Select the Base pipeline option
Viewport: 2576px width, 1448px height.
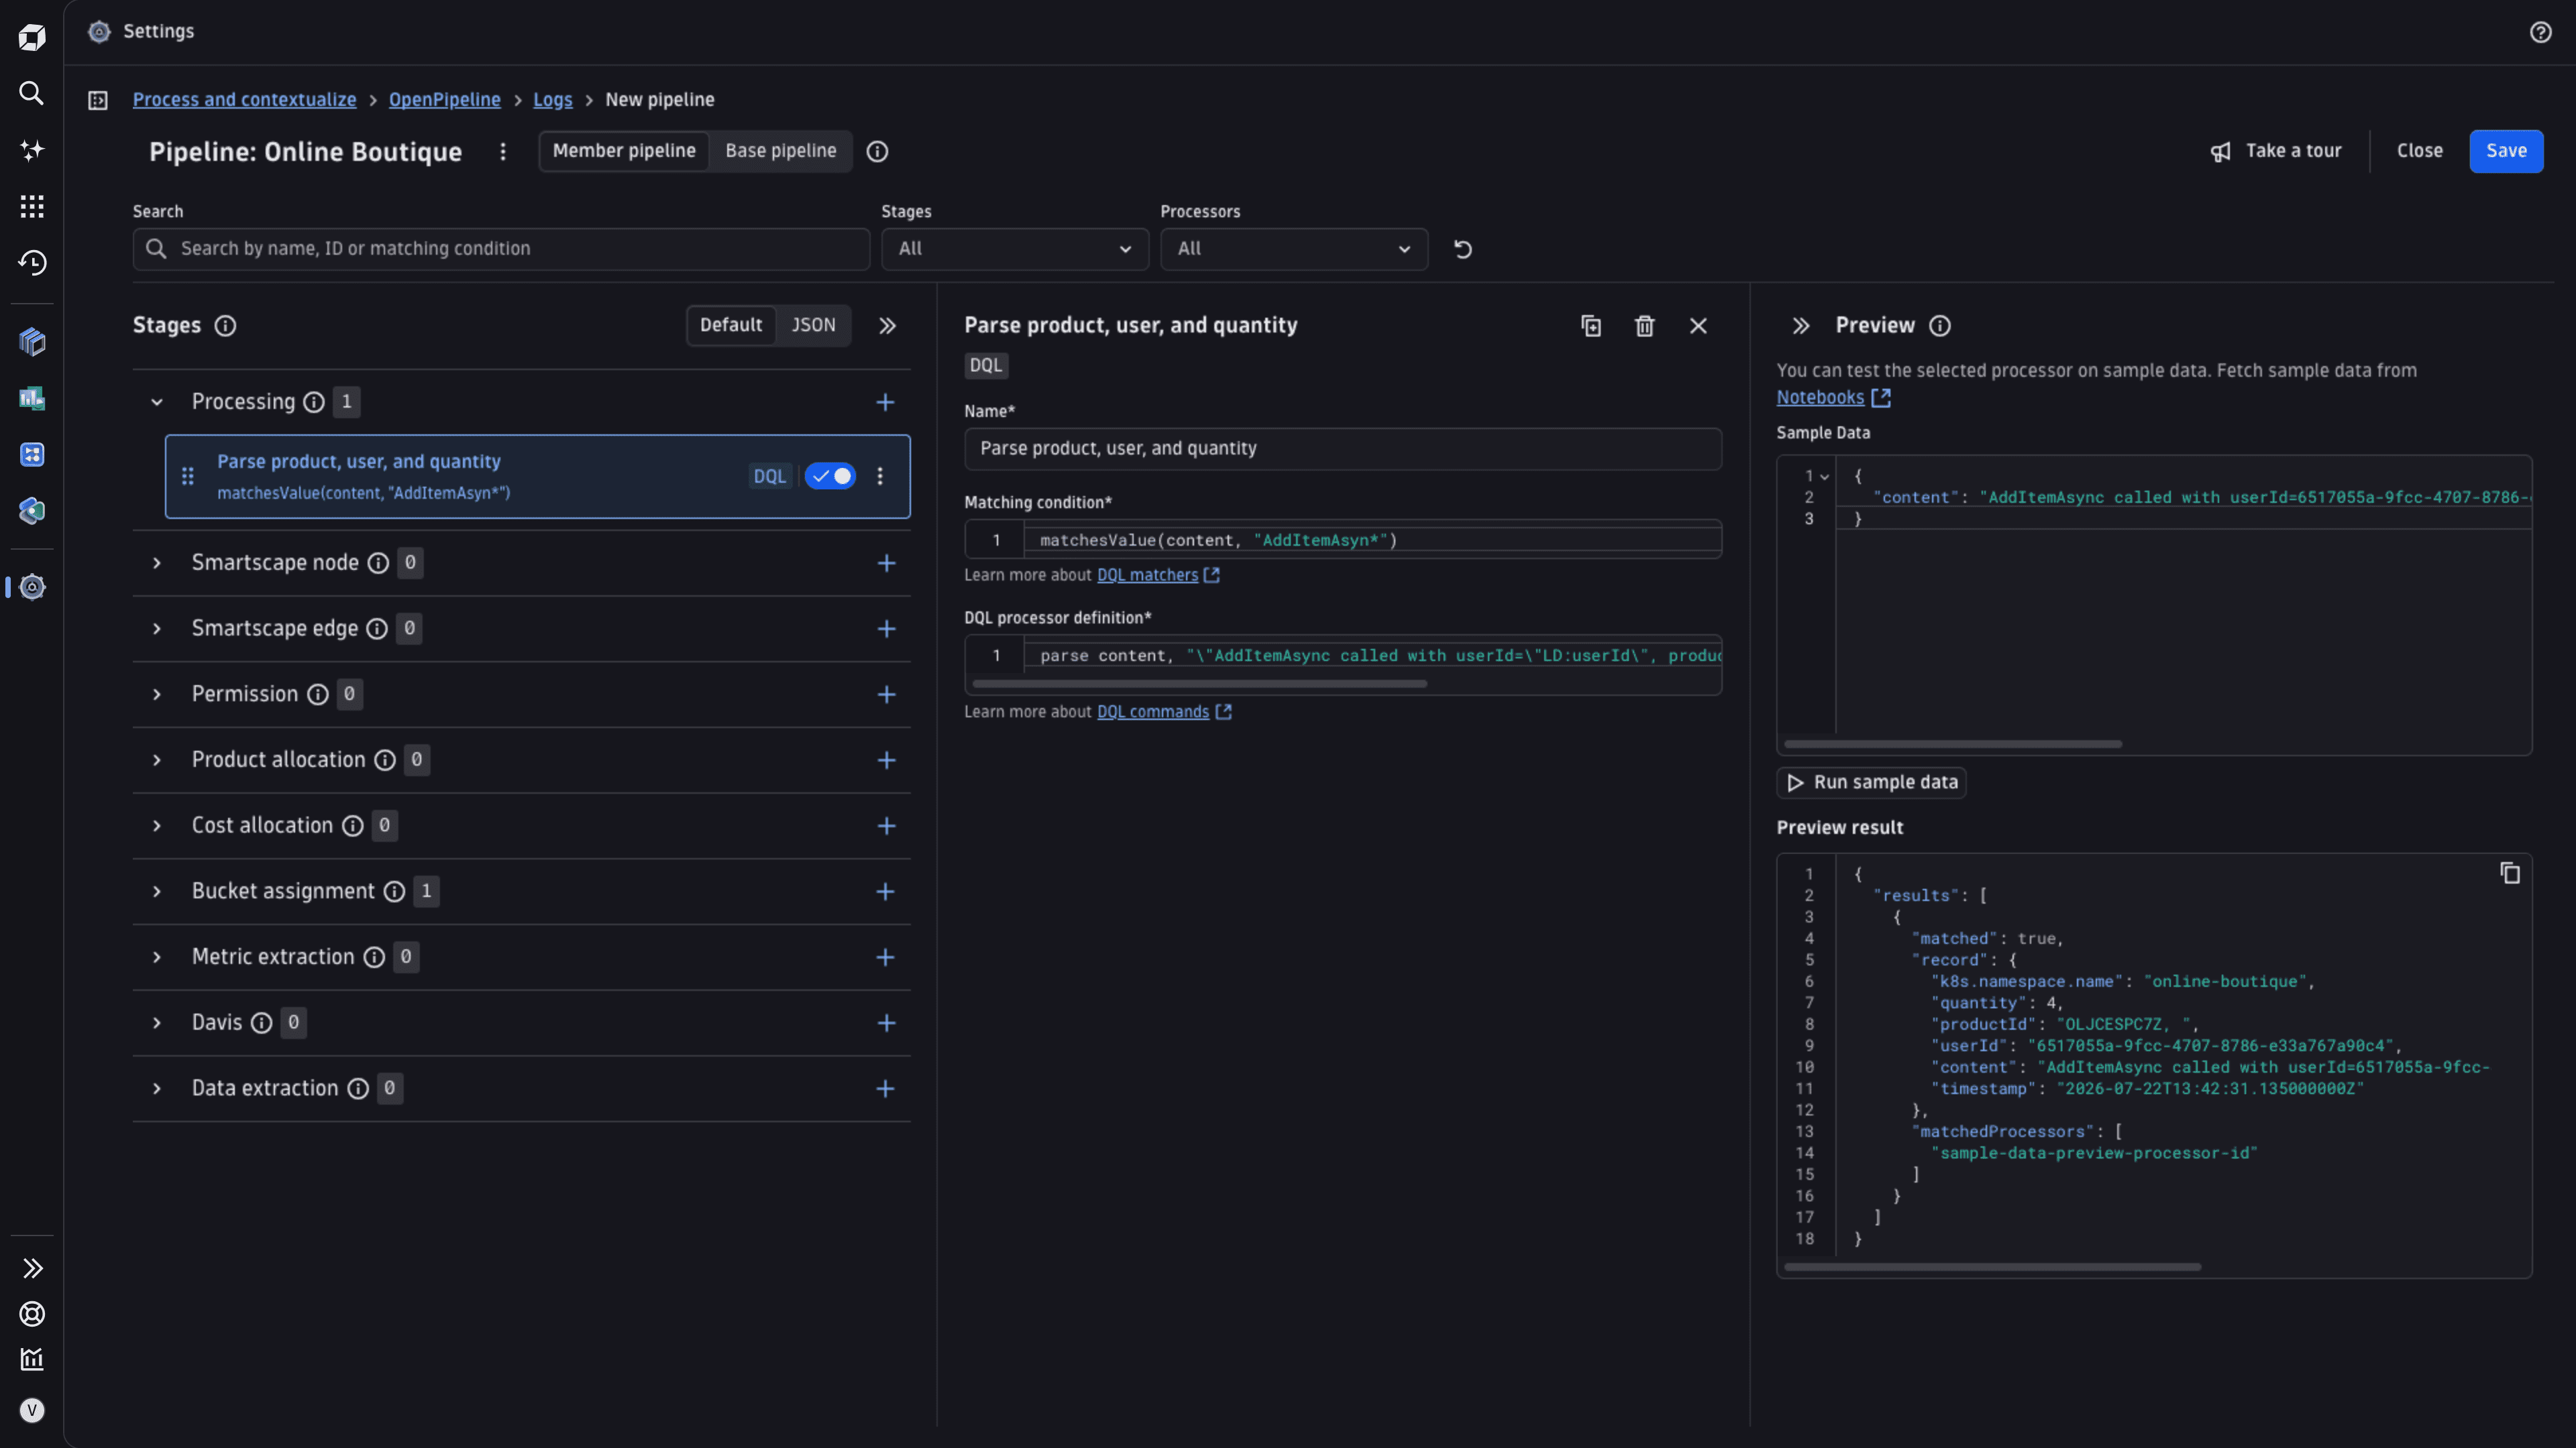click(x=781, y=151)
